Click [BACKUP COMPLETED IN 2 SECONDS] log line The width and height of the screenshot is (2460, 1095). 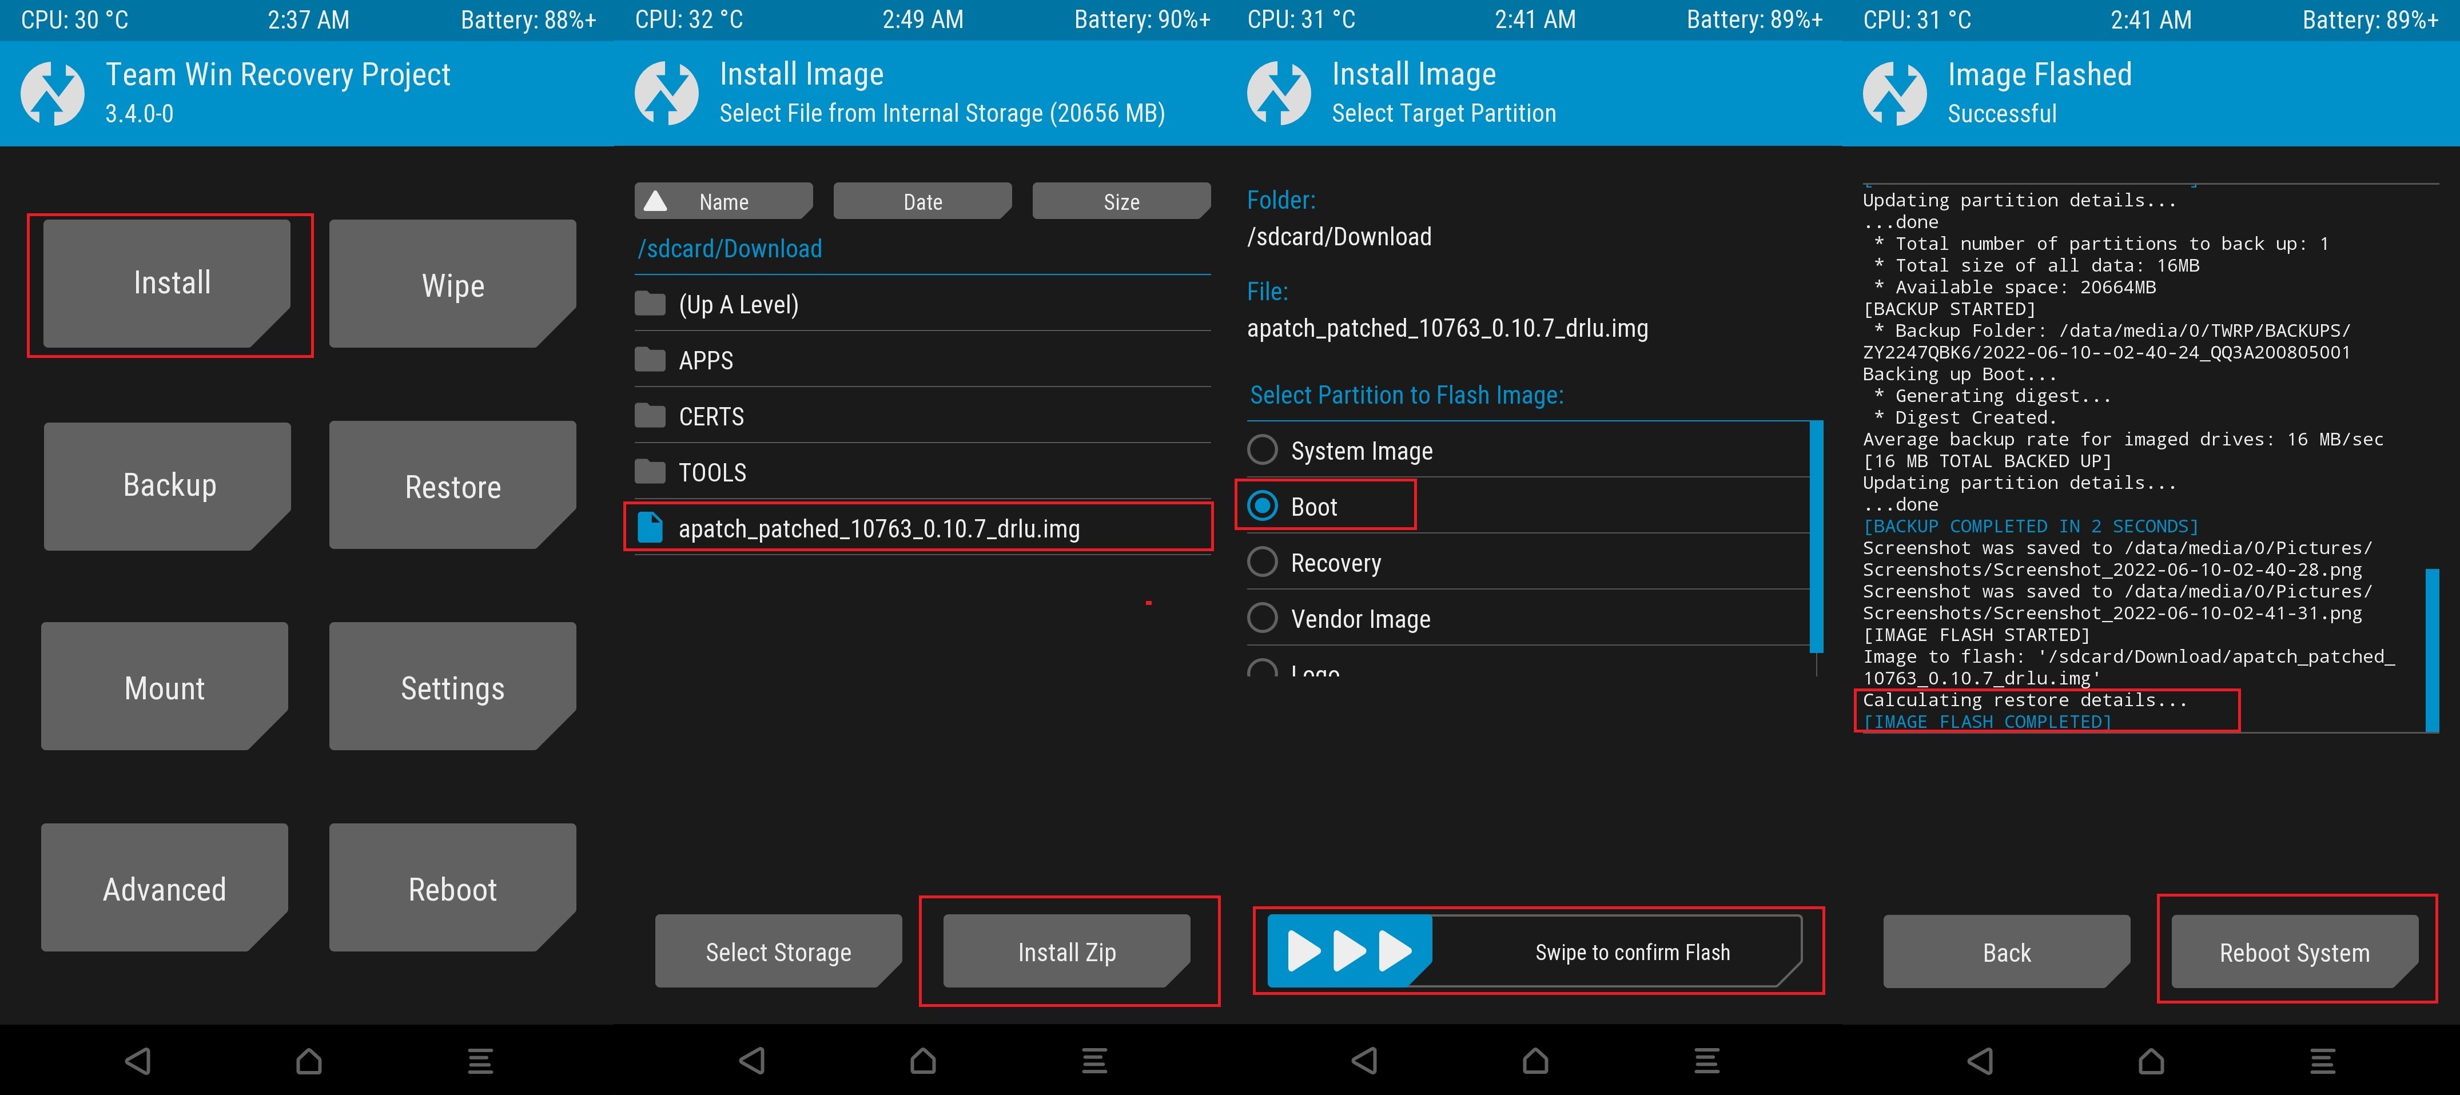(x=2030, y=526)
